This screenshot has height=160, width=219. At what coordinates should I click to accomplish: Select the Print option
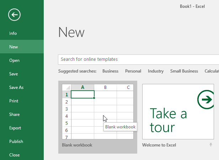coord(14,101)
